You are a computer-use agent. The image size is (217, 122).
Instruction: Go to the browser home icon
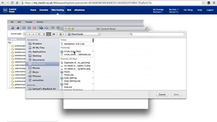pyautogui.click(x=17, y=3)
